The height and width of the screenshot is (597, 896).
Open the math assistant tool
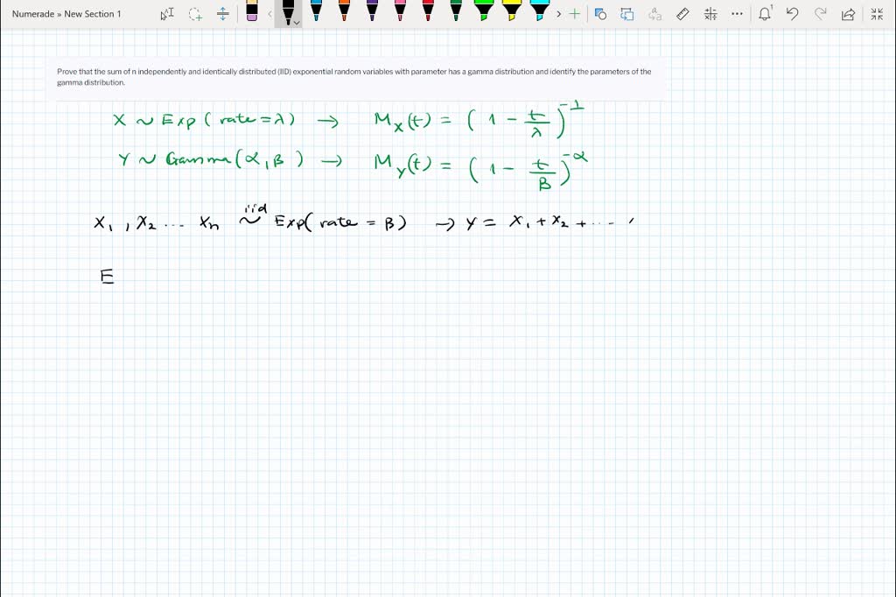710,14
